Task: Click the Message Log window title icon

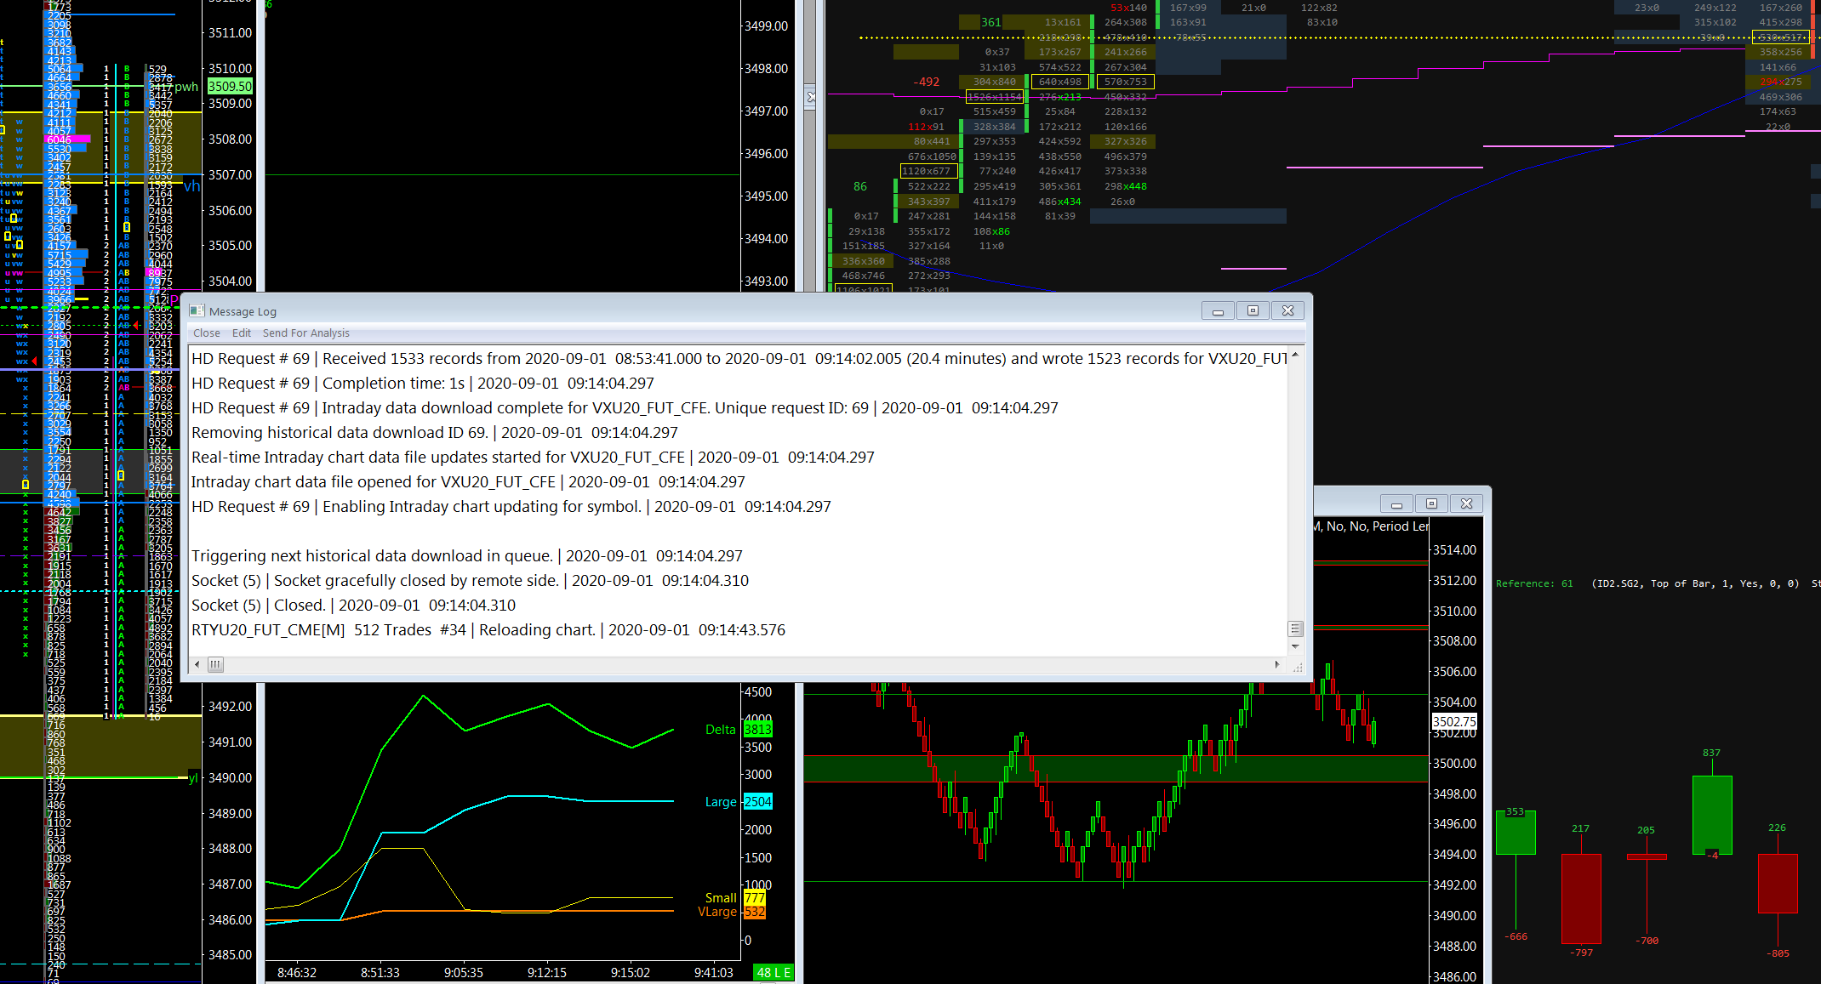Action: coord(197,311)
